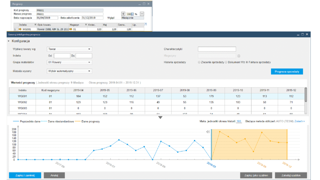
Task: Click the Charakterystyki input field
Action: [217, 49]
